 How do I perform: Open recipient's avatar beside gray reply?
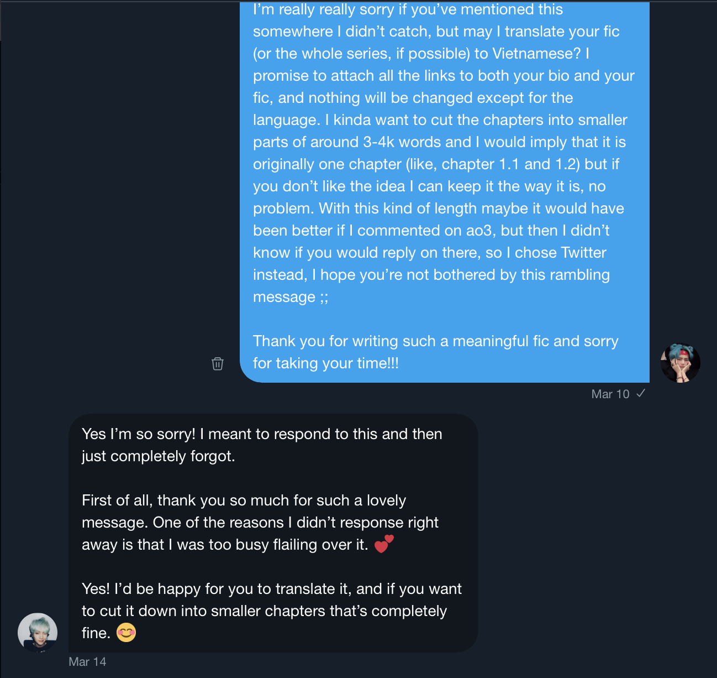coord(38,633)
